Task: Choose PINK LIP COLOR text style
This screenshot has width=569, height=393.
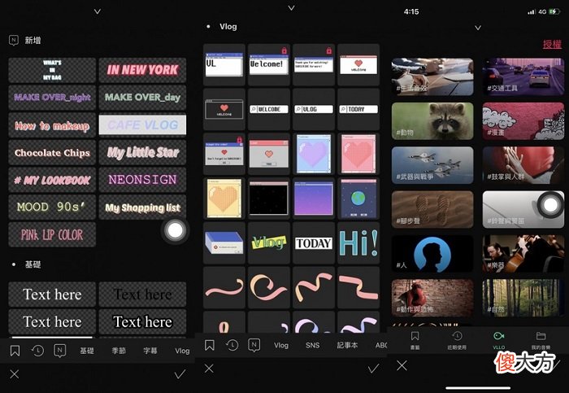Action: (52, 234)
